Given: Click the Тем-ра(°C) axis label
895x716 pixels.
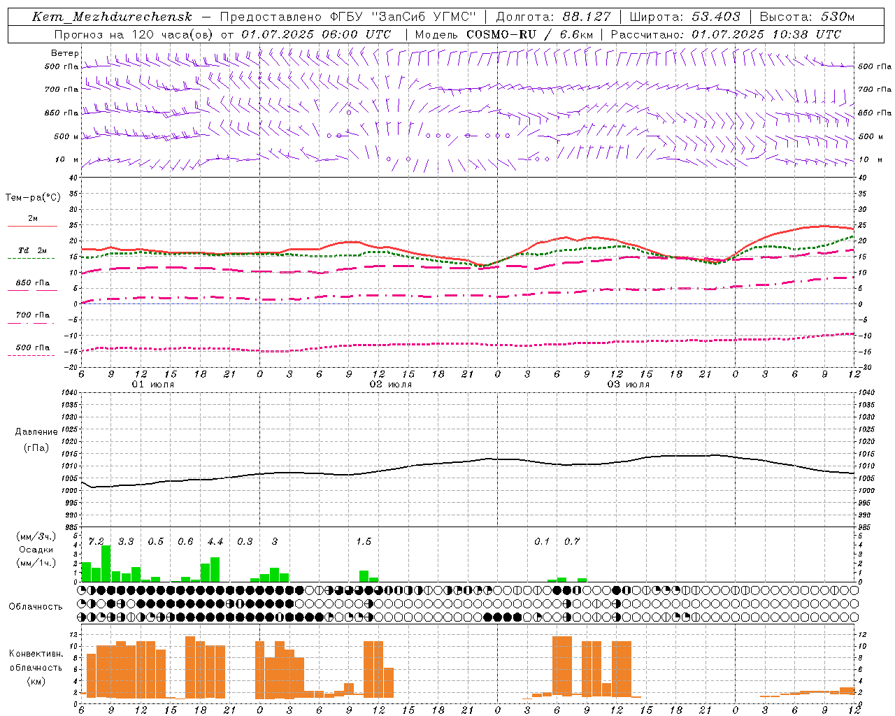Looking at the screenshot, I should point(33,198).
